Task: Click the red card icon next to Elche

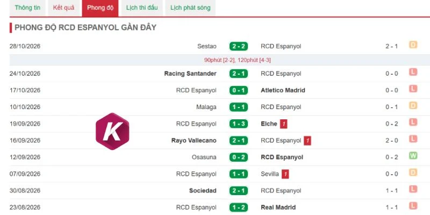Action: [x=284, y=124]
